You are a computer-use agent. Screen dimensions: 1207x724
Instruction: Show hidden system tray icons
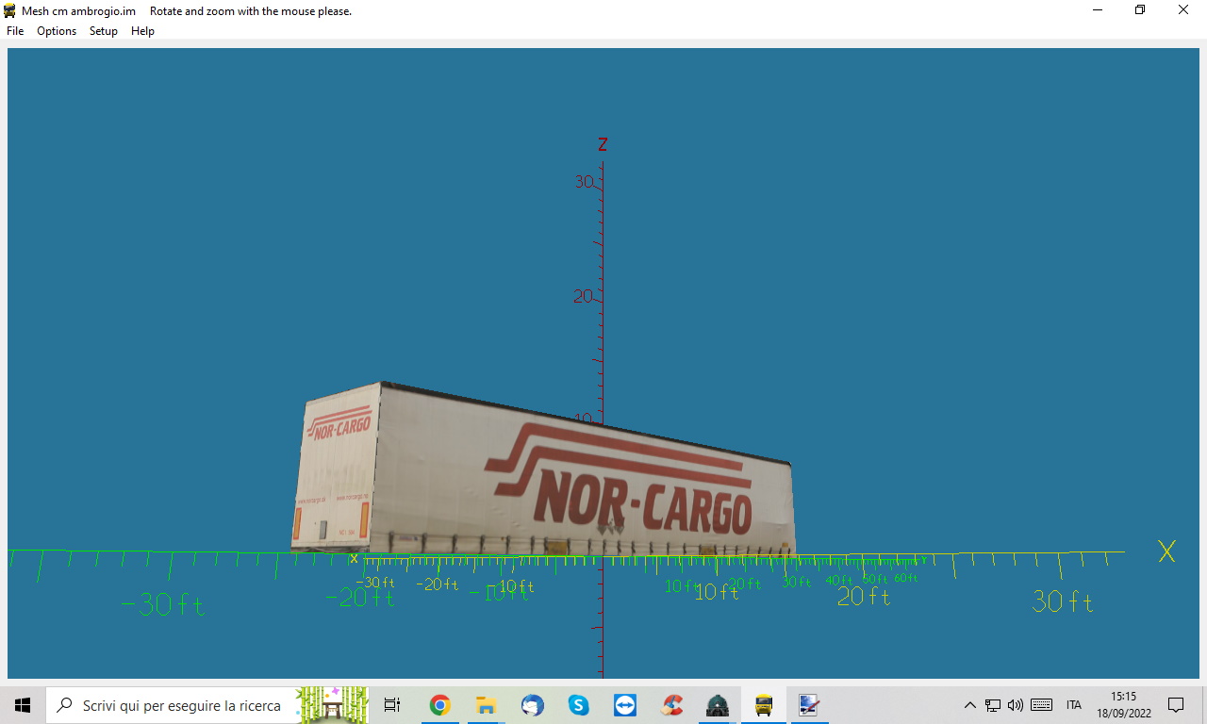tap(969, 705)
